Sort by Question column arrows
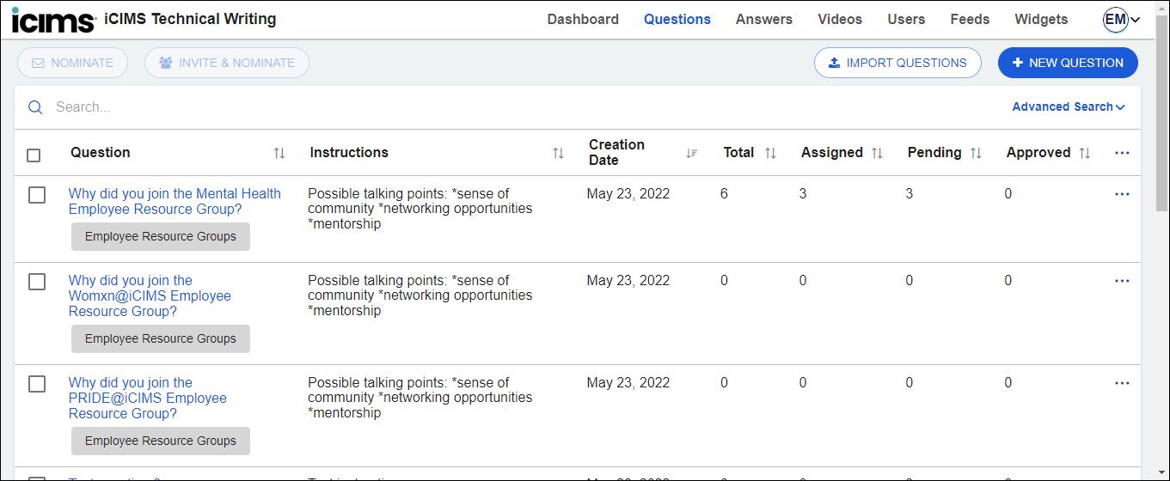 (279, 153)
